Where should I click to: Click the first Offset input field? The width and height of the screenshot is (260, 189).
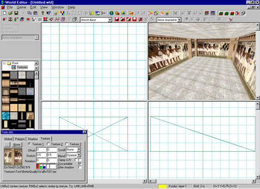point(41,150)
